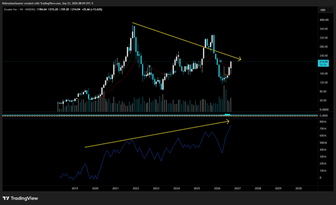
Task: Select the rising yellow trendline in the lower indicator pane
Action: tap(157, 134)
